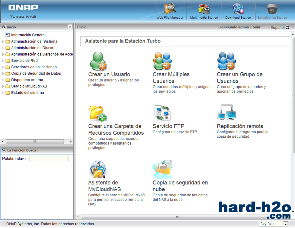This screenshot has height=228, width=295.
Task: Open Surveillance Station icon
Action: (x=272, y=9)
